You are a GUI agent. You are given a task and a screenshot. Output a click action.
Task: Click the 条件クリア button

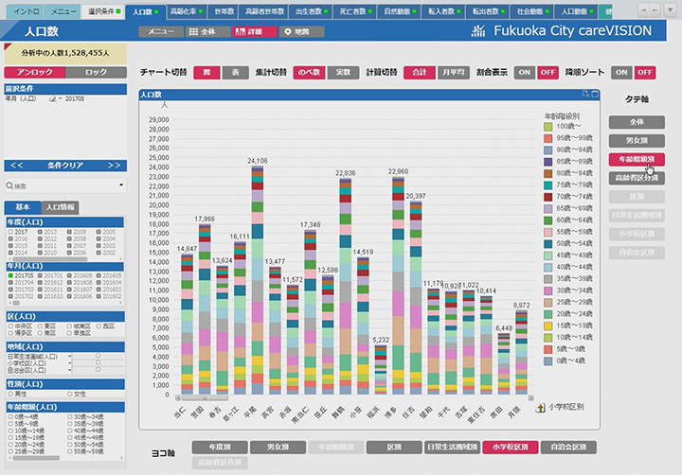pyautogui.click(x=65, y=166)
